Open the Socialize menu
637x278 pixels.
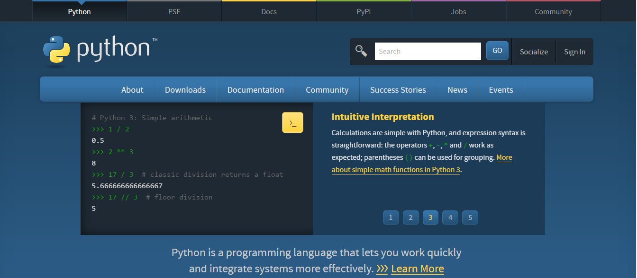point(534,52)
